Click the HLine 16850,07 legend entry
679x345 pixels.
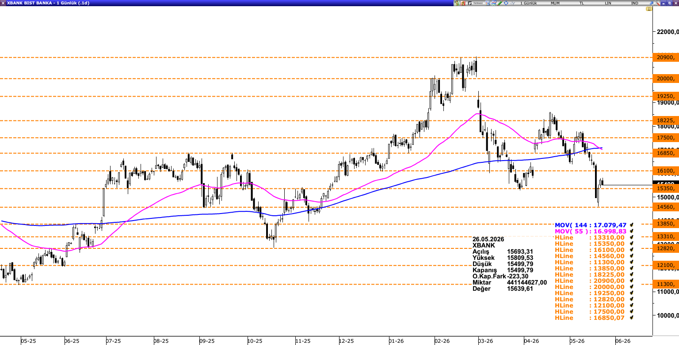point(590,318)
